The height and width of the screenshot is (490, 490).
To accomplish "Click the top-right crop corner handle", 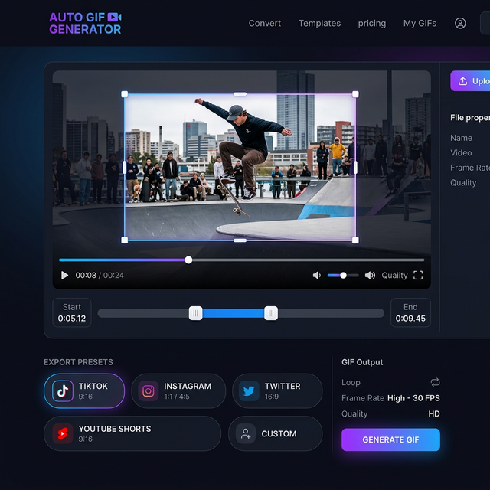I will coord(355,94).
